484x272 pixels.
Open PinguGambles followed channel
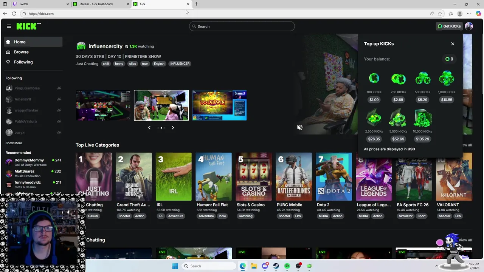33,88
